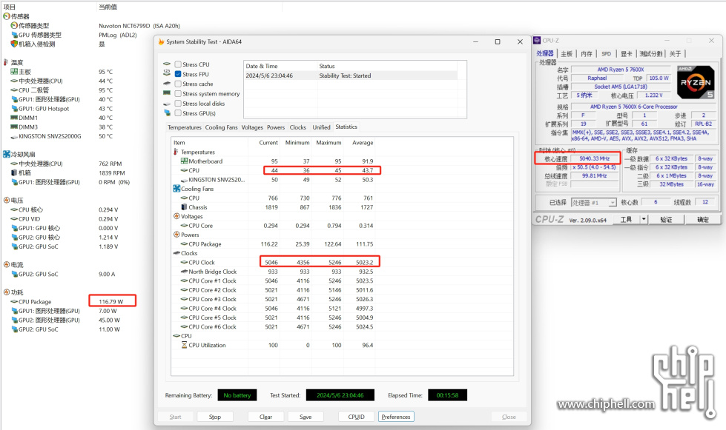Enable the Stress cache checkbox
Screen dimensions: 726x430
coord(178,84)
